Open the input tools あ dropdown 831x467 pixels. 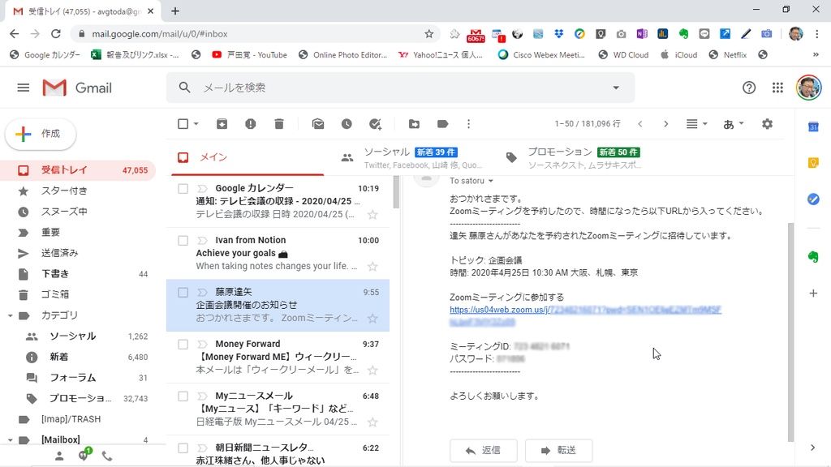click(x=734, y=124)
